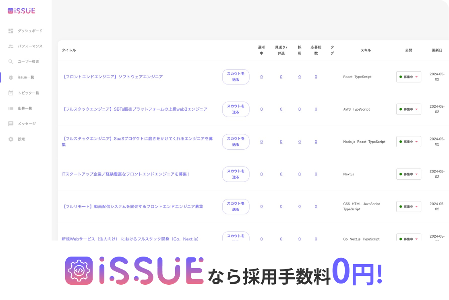The image size is (449, 300).
Task: Toggle recruiting status on 動画配信システム row
Action: [x=408, y=206]
